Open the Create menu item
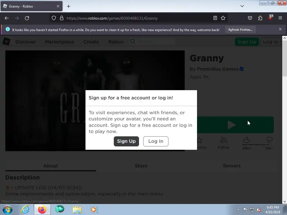The image size is (287, 215). coord(91,42)
